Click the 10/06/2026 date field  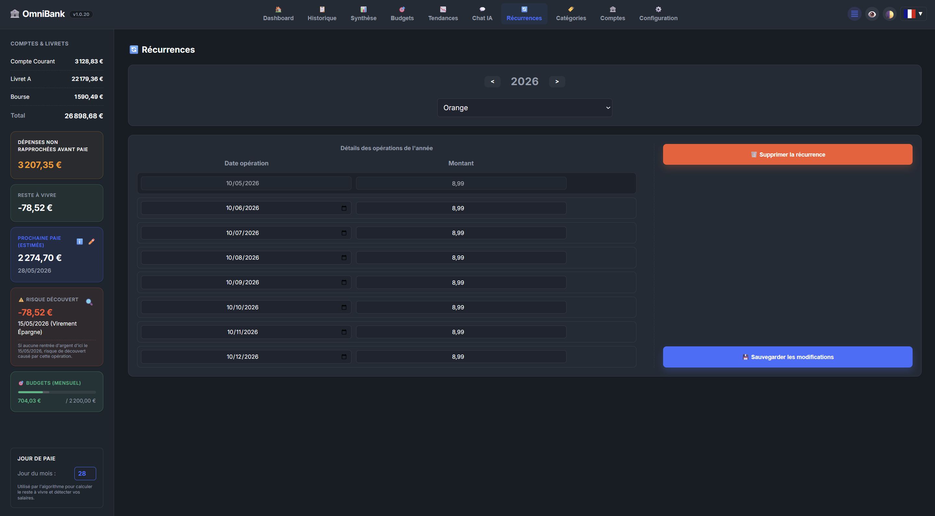coord(246,208)
